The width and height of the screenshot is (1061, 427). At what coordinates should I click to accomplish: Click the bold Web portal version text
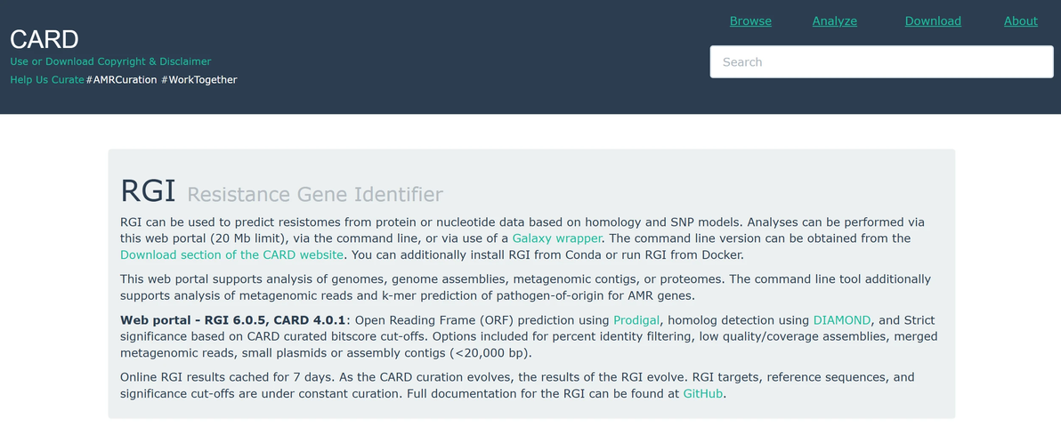point(233,320)
